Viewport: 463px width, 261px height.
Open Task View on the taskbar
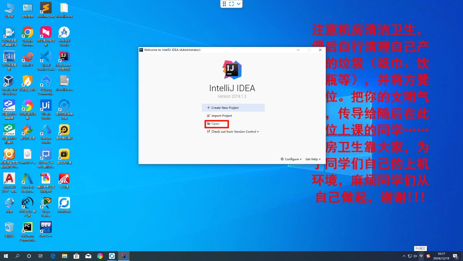tap(40, 256)
